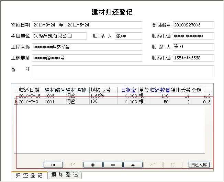Click into the 备注 remarks box
This screenshot has height=182, width=224.
tap(123, 71)
